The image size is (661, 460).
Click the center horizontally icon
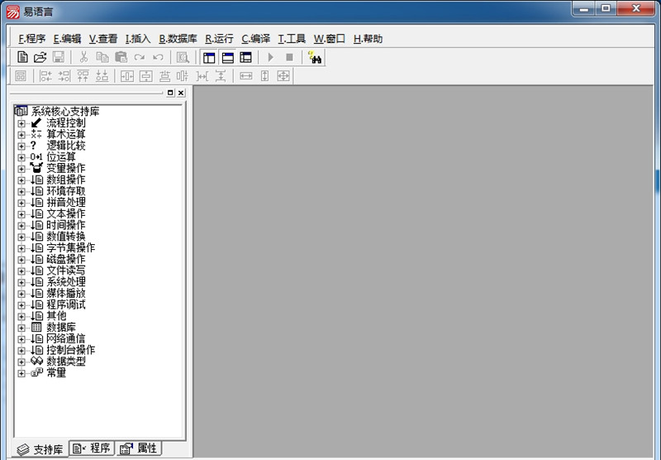[127, 76]
